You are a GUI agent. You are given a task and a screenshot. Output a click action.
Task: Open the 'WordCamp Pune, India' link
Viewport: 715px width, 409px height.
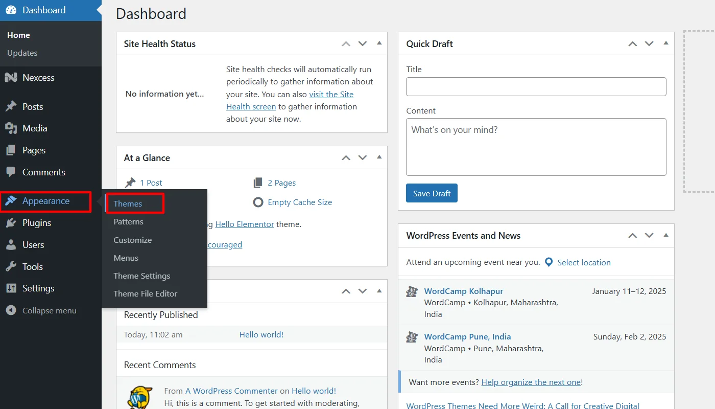(468, 336)
